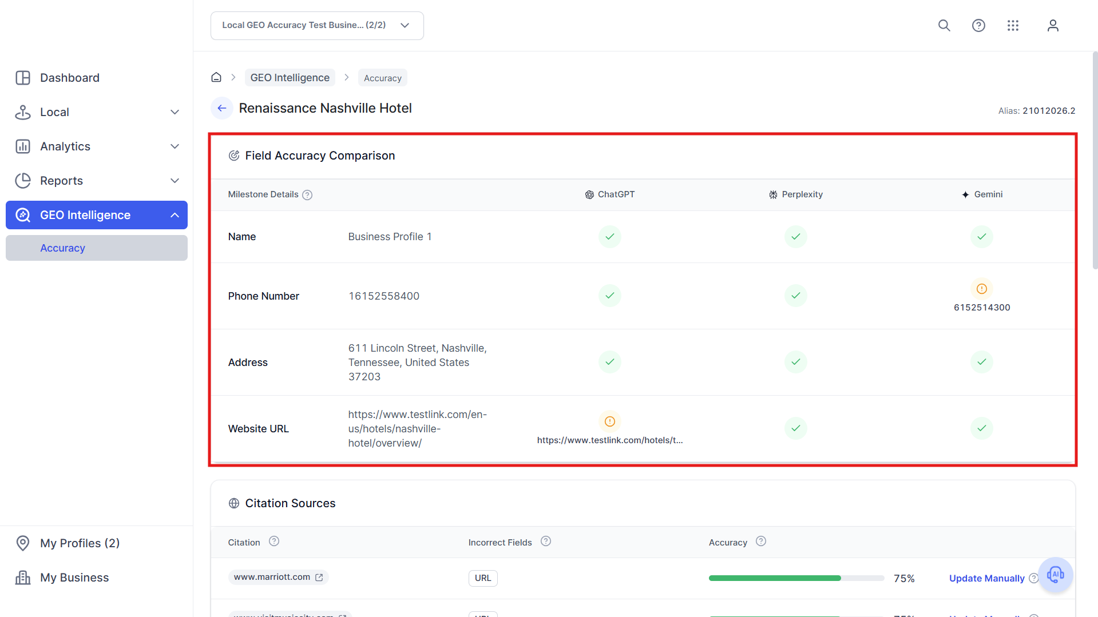
Task: Click the ChatGPT checkmark in Address row
Action: [610, 362]
